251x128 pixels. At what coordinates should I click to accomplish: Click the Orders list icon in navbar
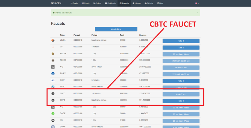pyautogui.click(x=94, y=3)
